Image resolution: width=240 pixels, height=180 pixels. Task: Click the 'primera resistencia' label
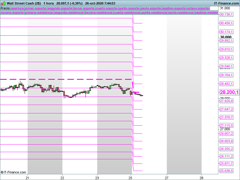point(39,13)
